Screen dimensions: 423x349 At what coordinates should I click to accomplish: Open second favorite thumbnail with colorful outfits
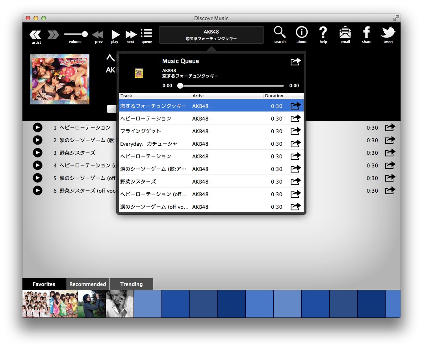(x=64, y=304)
